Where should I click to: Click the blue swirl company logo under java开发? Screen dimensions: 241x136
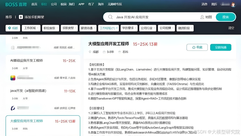click(13, 108)
